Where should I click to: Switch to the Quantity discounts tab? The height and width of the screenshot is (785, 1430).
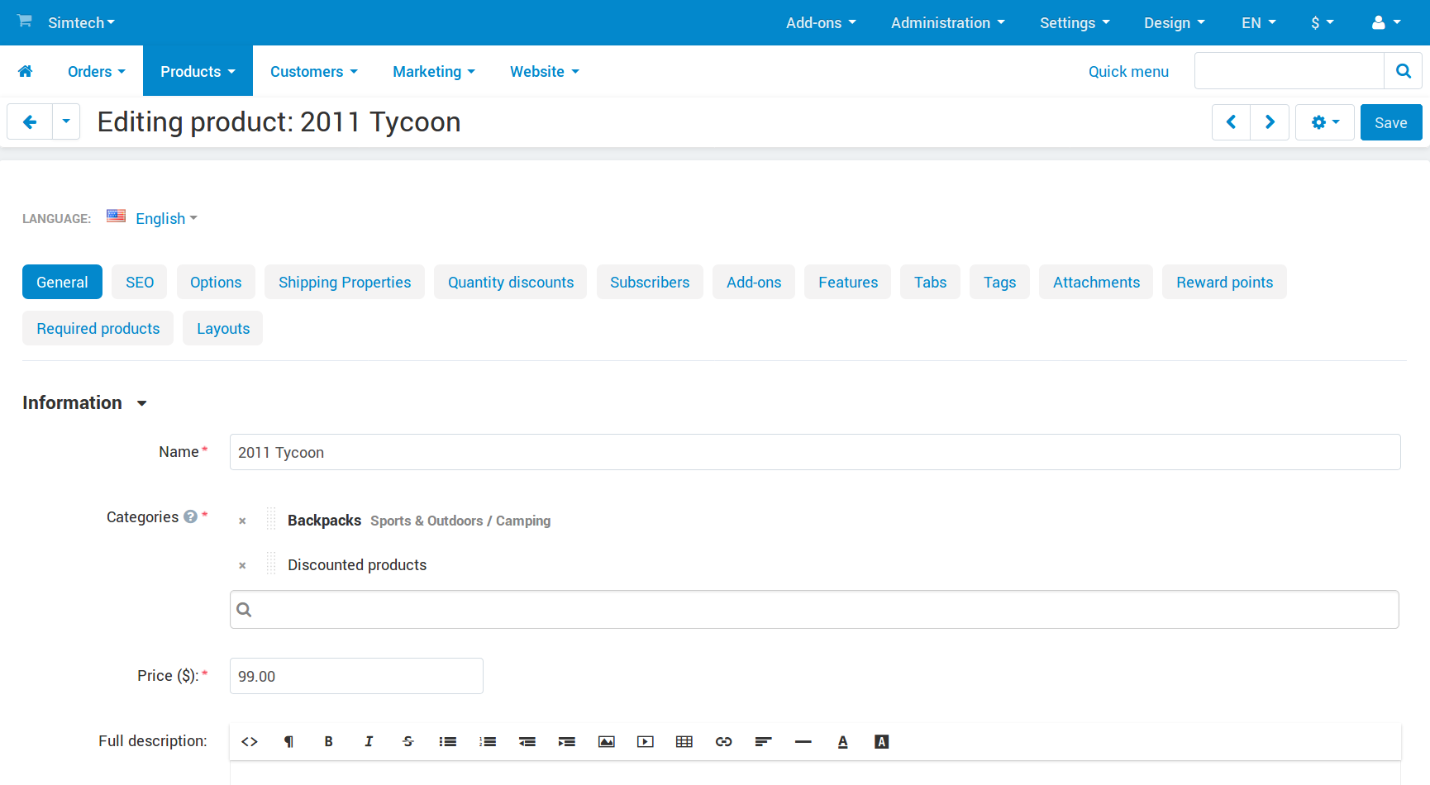coord(511,282)
